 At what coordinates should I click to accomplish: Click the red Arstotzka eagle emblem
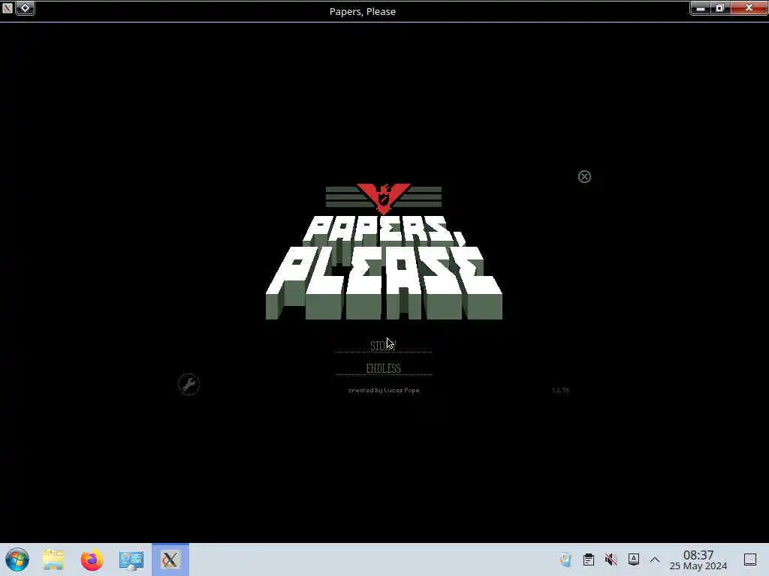(384, 198)
